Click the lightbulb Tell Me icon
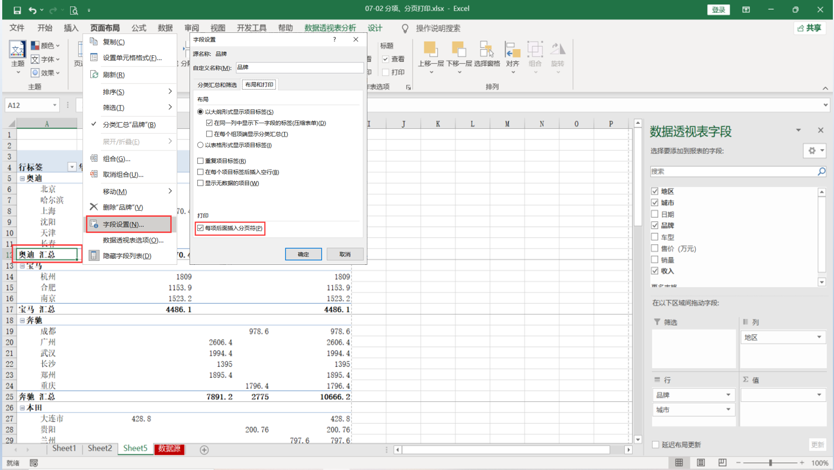This screenshot has height=470, width=834. 405,28
